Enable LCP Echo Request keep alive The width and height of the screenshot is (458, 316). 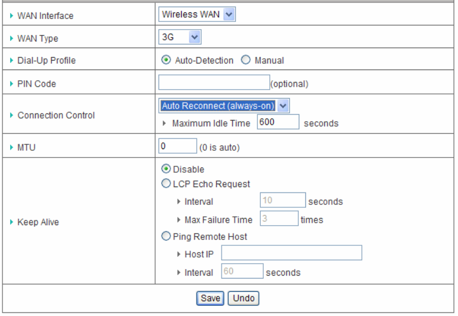167,184
